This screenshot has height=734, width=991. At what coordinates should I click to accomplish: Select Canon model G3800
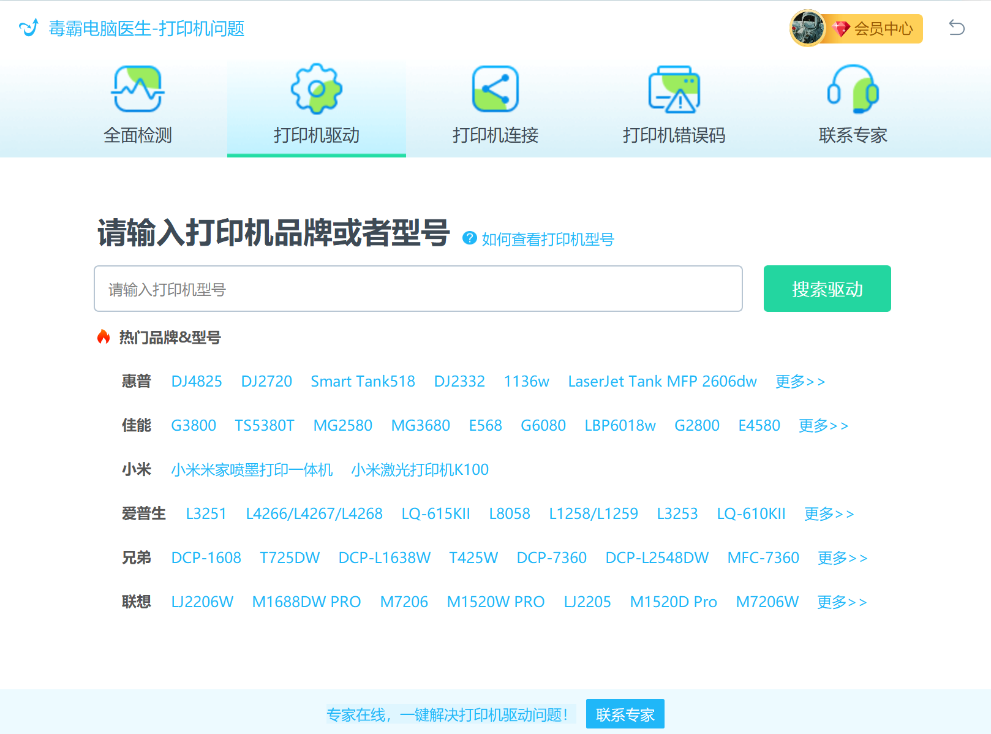[x=194, y=425]
